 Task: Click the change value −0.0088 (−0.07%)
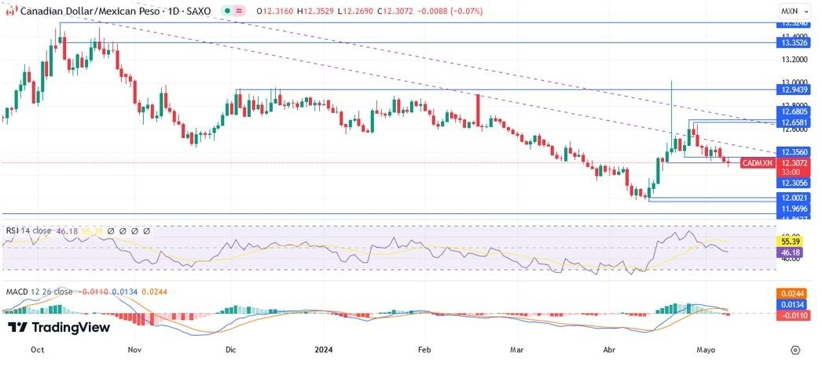[450, 11]
